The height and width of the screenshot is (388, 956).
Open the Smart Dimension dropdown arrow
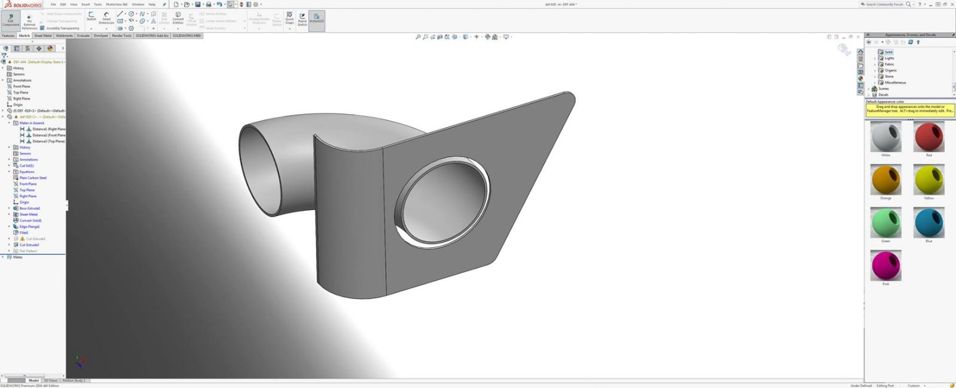(106, 28)
